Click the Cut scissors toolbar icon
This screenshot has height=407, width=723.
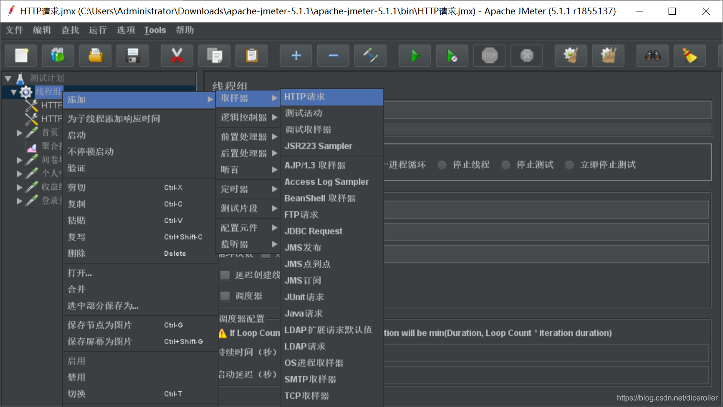pos(177,55)
